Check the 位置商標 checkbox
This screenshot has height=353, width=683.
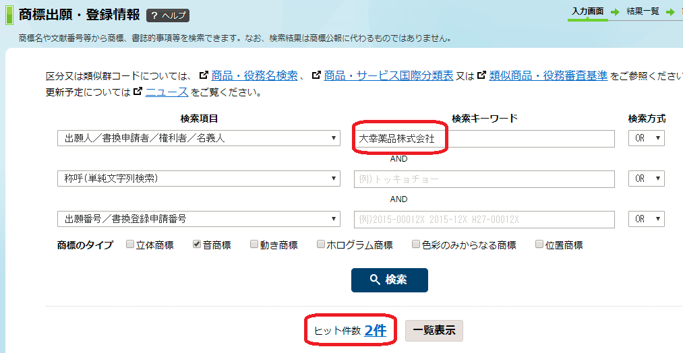click(x=539, y=244)
